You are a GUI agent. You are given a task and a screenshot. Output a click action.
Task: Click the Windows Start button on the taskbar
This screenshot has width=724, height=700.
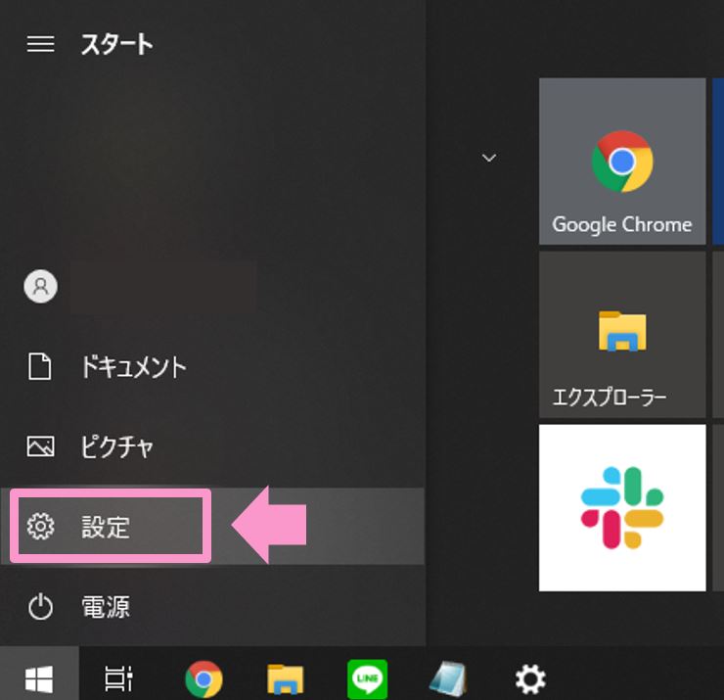[x=39, y=678]
